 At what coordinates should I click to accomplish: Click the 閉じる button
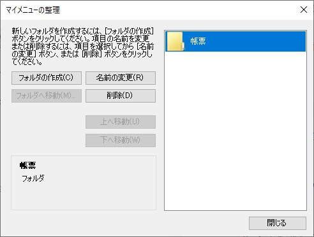(x=278, y=223)
